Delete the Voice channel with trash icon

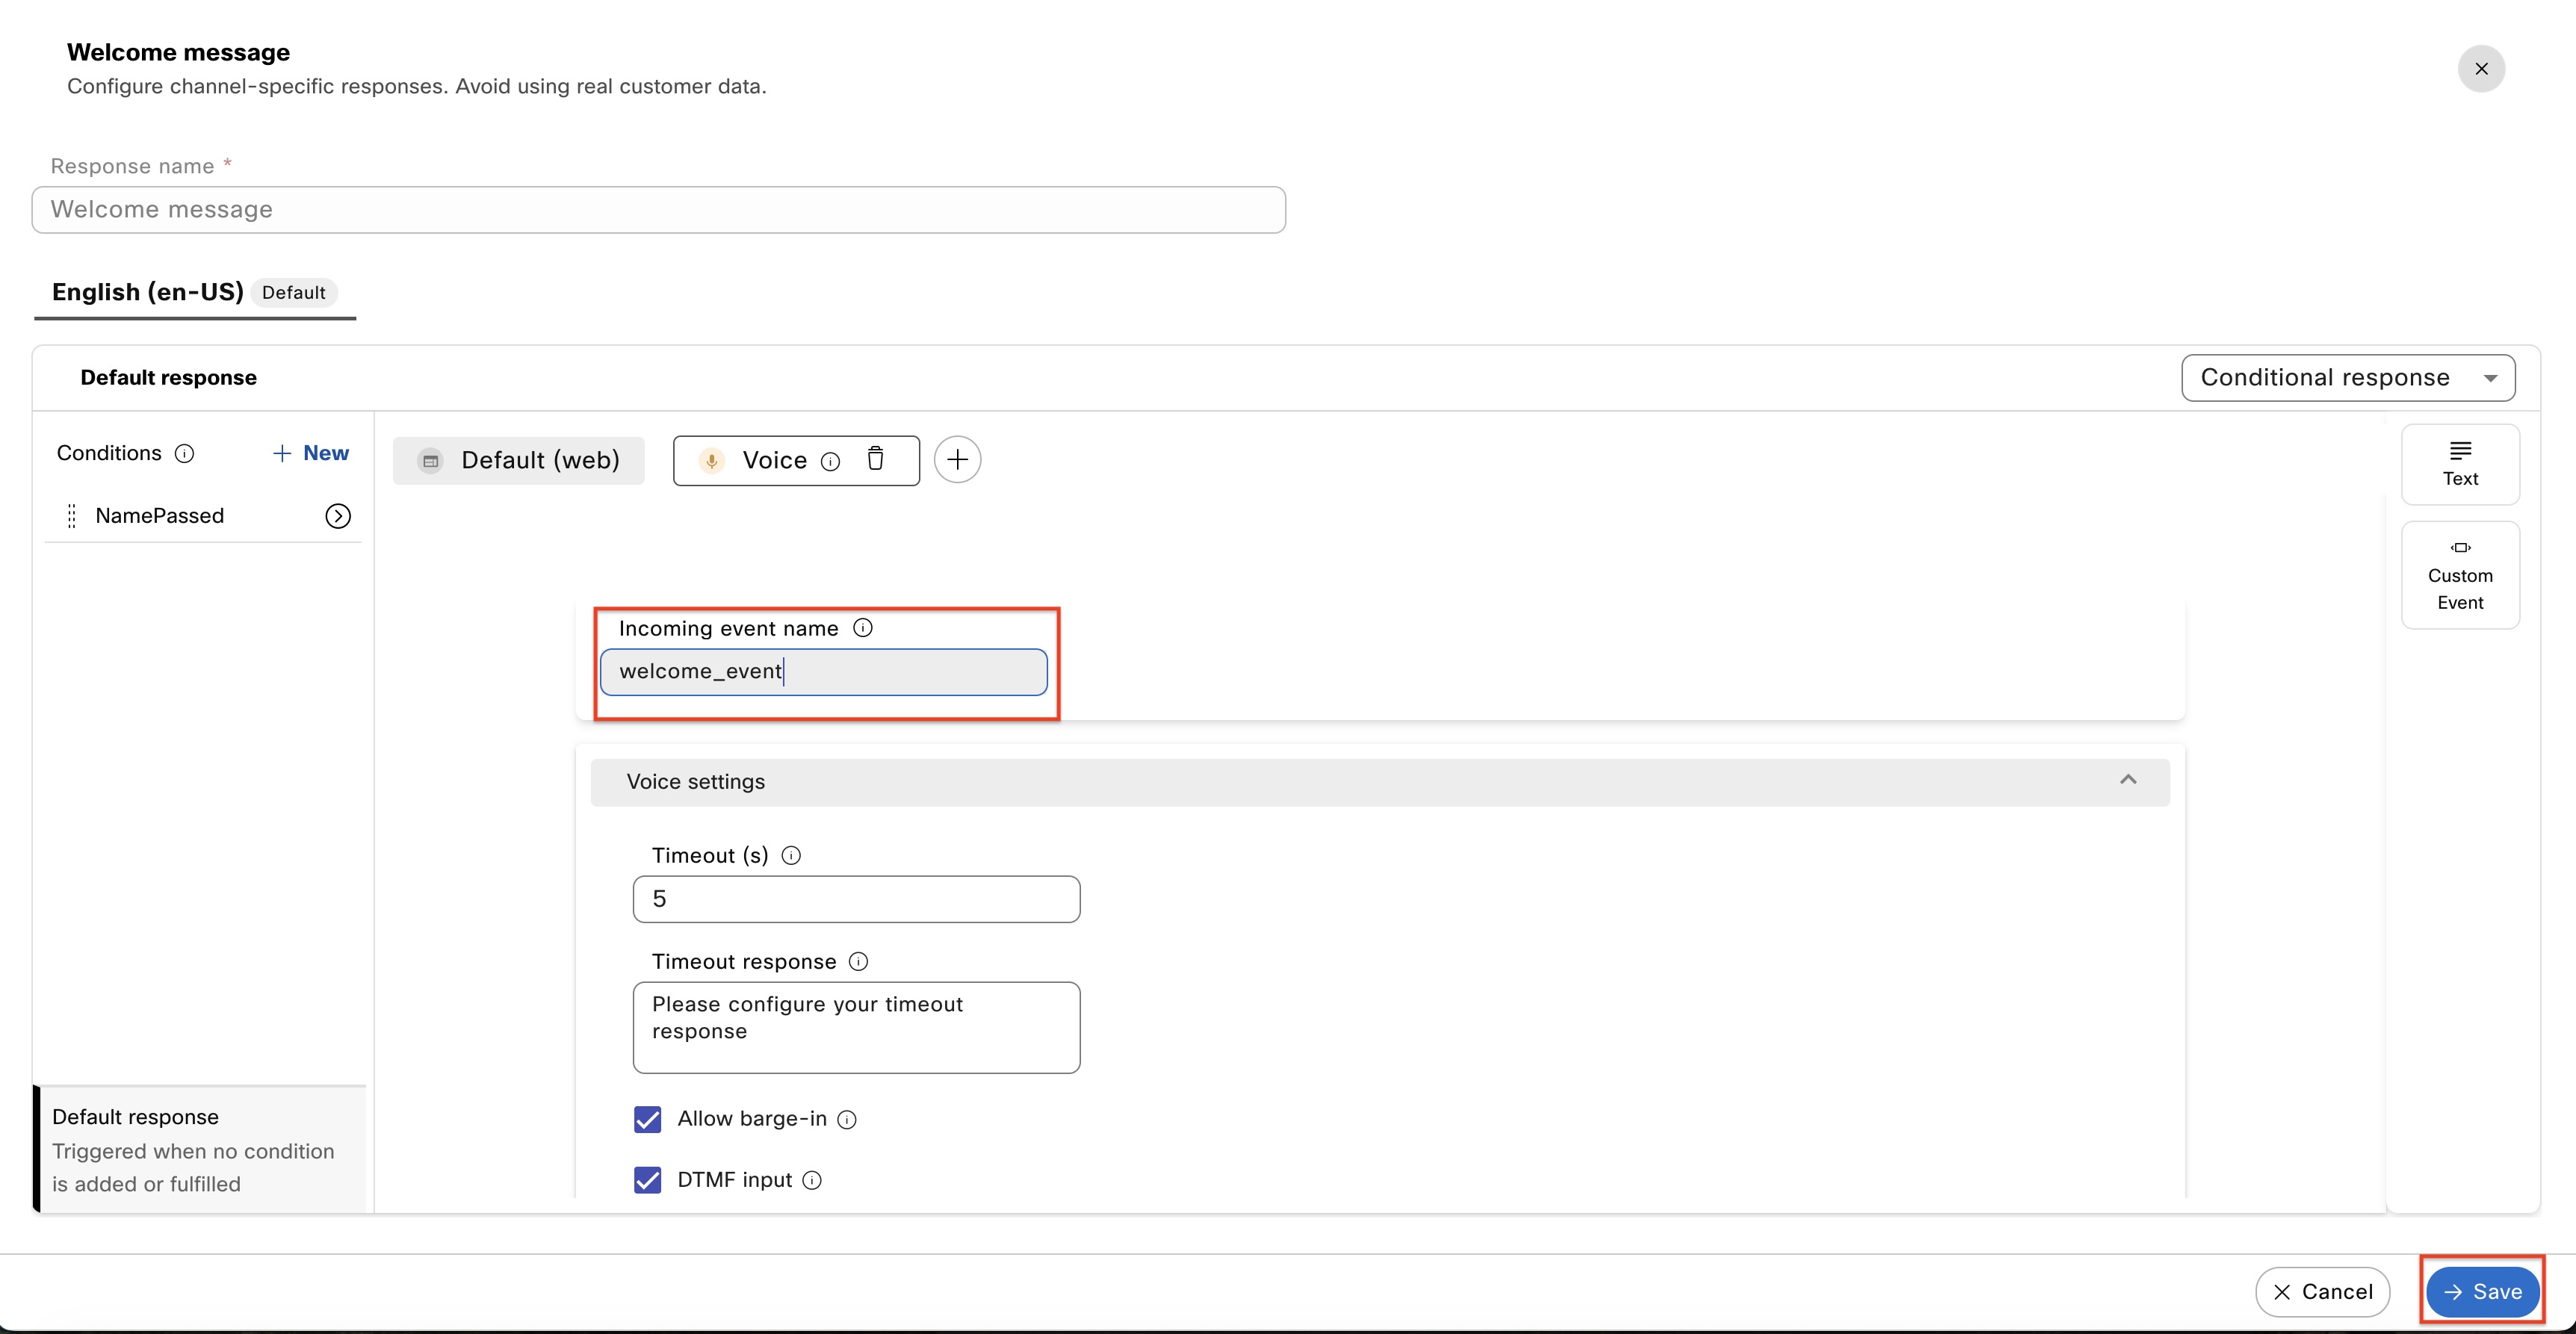tap(875, 459)
